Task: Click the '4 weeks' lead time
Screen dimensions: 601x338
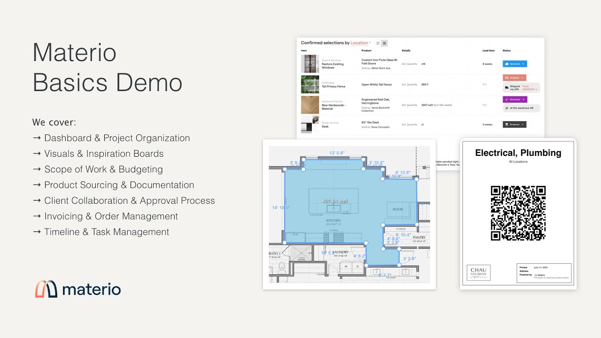Action: (487, 124)
